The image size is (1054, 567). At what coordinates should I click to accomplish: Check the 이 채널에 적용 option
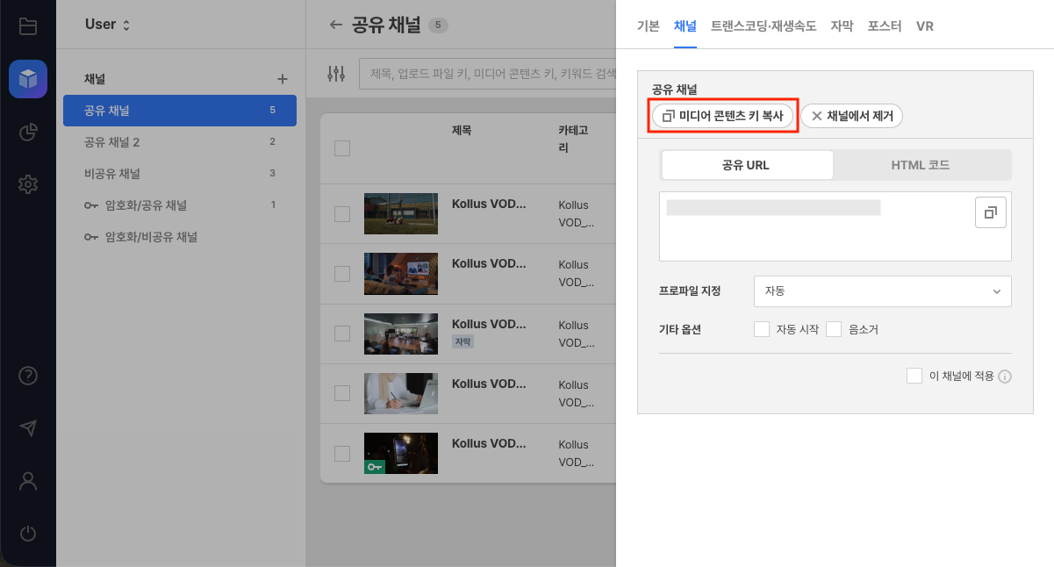pos(914,376)
